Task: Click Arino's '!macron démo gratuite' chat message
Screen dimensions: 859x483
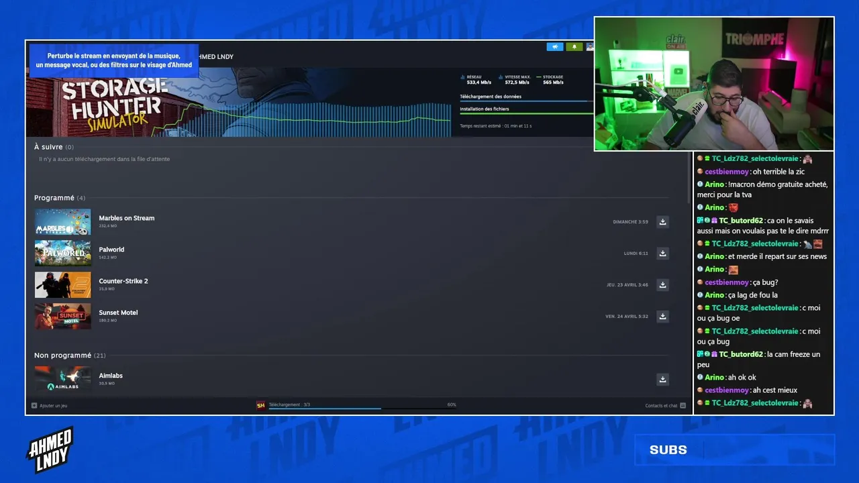Action: [762, 190]
